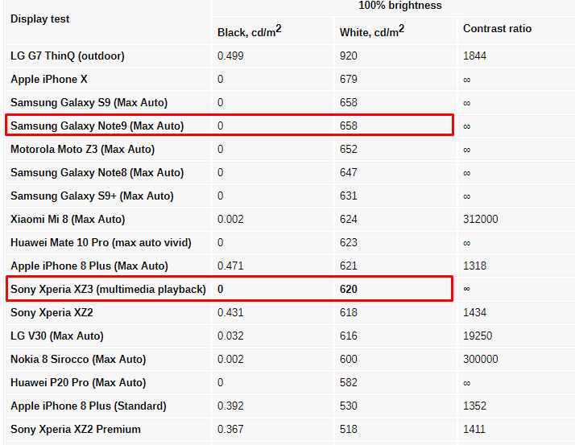Click white value 652 for Moto Z3
575x445 pixels.
coord(349,149)
